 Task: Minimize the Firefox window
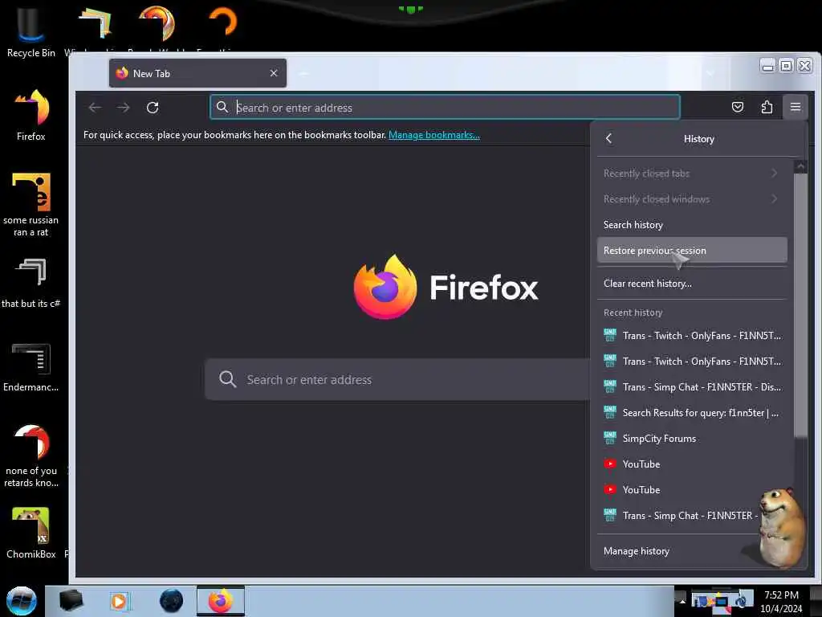pyautogui.click(x=768, y=66)
